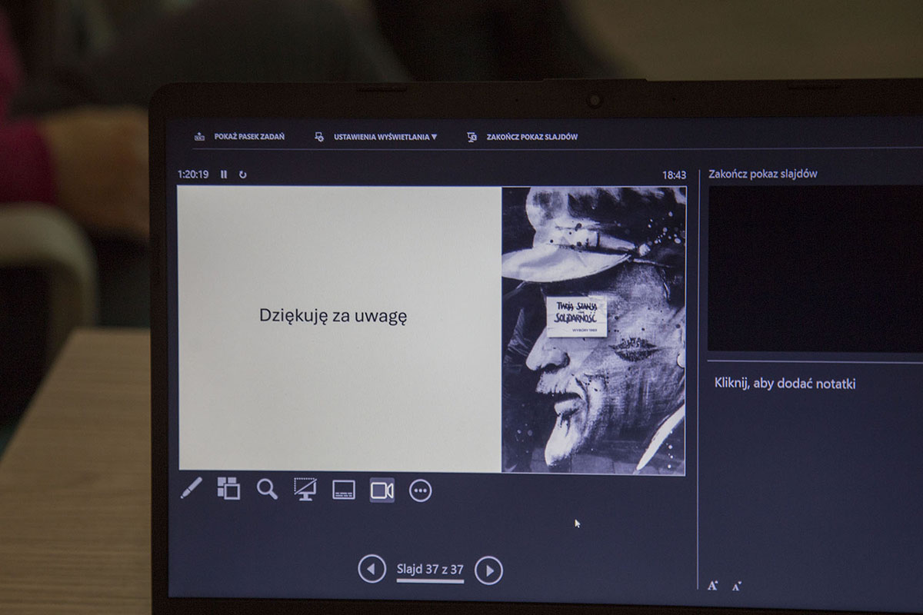
Task: Expand 'Ustawienia wyświetlania' dropdown
Action: point(385,137)
